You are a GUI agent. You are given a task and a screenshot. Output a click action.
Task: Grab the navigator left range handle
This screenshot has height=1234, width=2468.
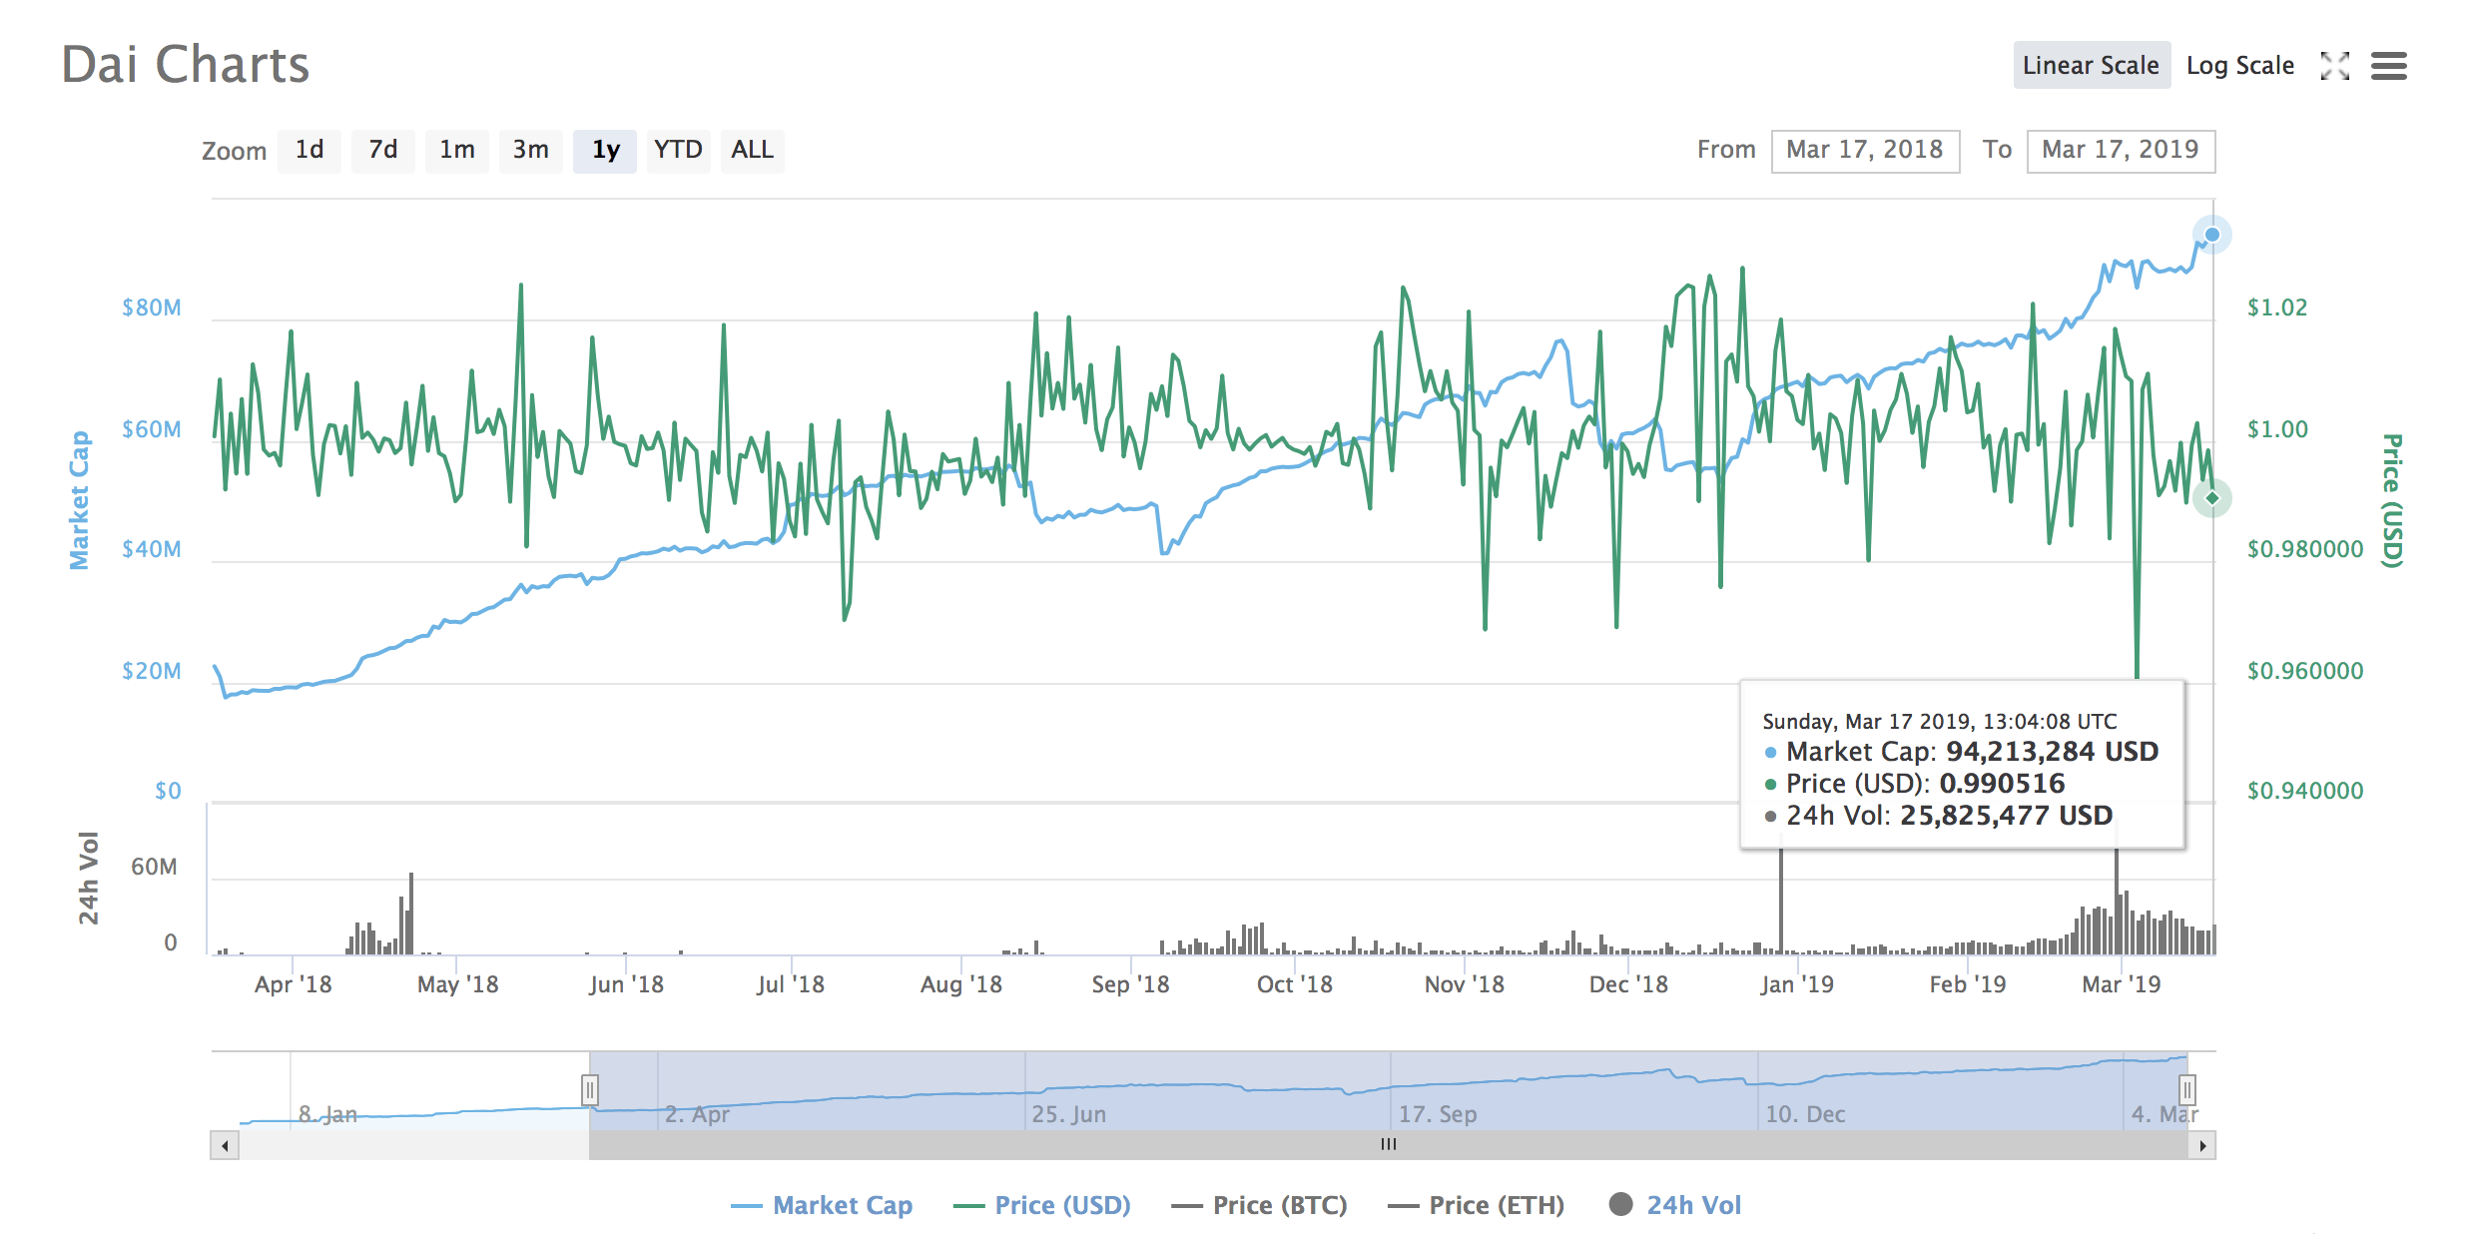click(x=590, y=1089)
